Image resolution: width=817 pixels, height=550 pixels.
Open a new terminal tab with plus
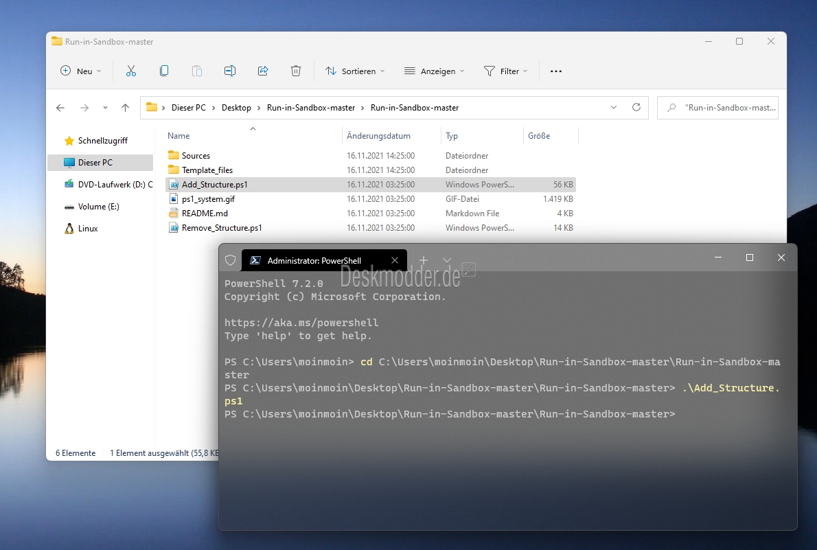(424, 260)
